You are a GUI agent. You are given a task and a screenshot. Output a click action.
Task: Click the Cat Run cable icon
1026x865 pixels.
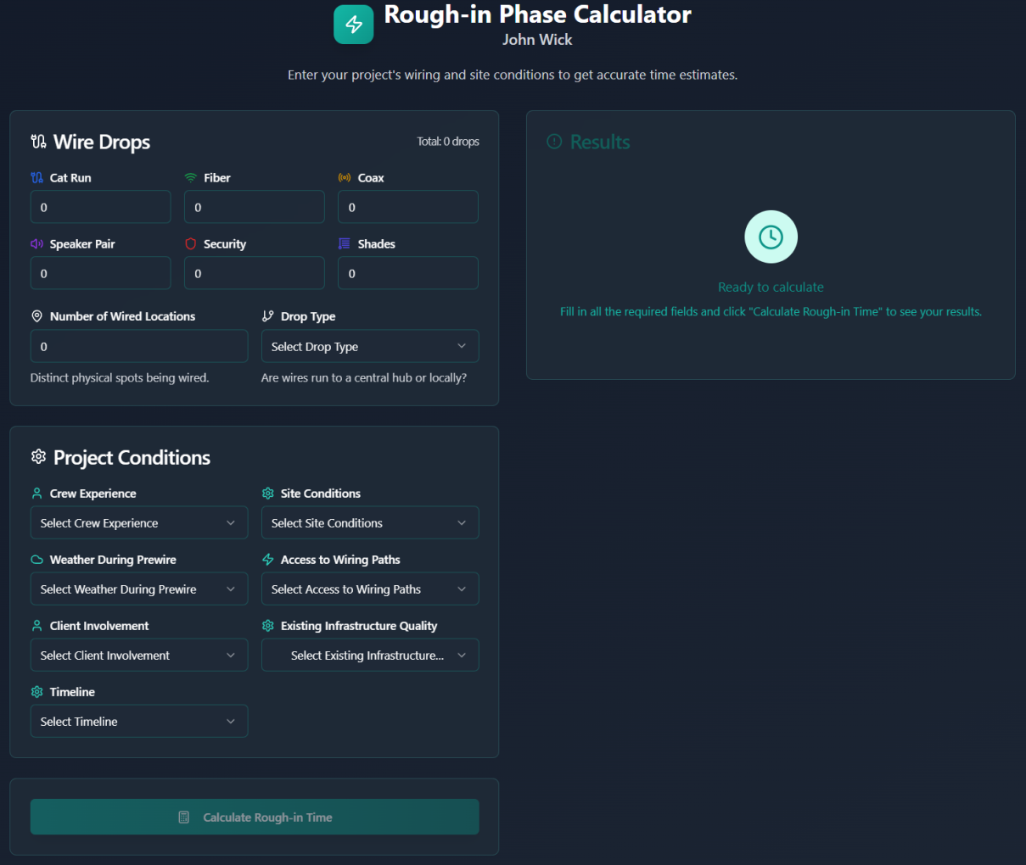[36, 178]
